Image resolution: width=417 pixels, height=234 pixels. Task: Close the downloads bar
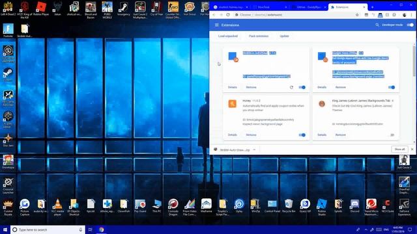click(412, 149)
